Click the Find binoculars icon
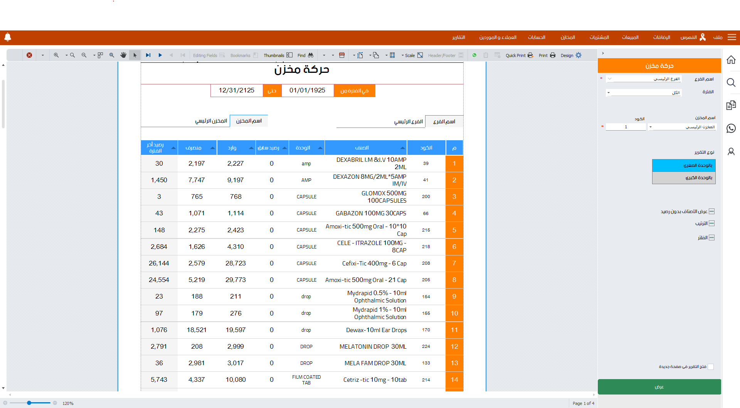 pos(311,55)
